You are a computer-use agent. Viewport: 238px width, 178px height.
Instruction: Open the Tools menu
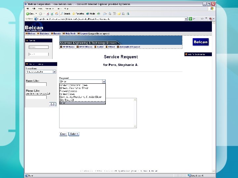tap(59, 9)
